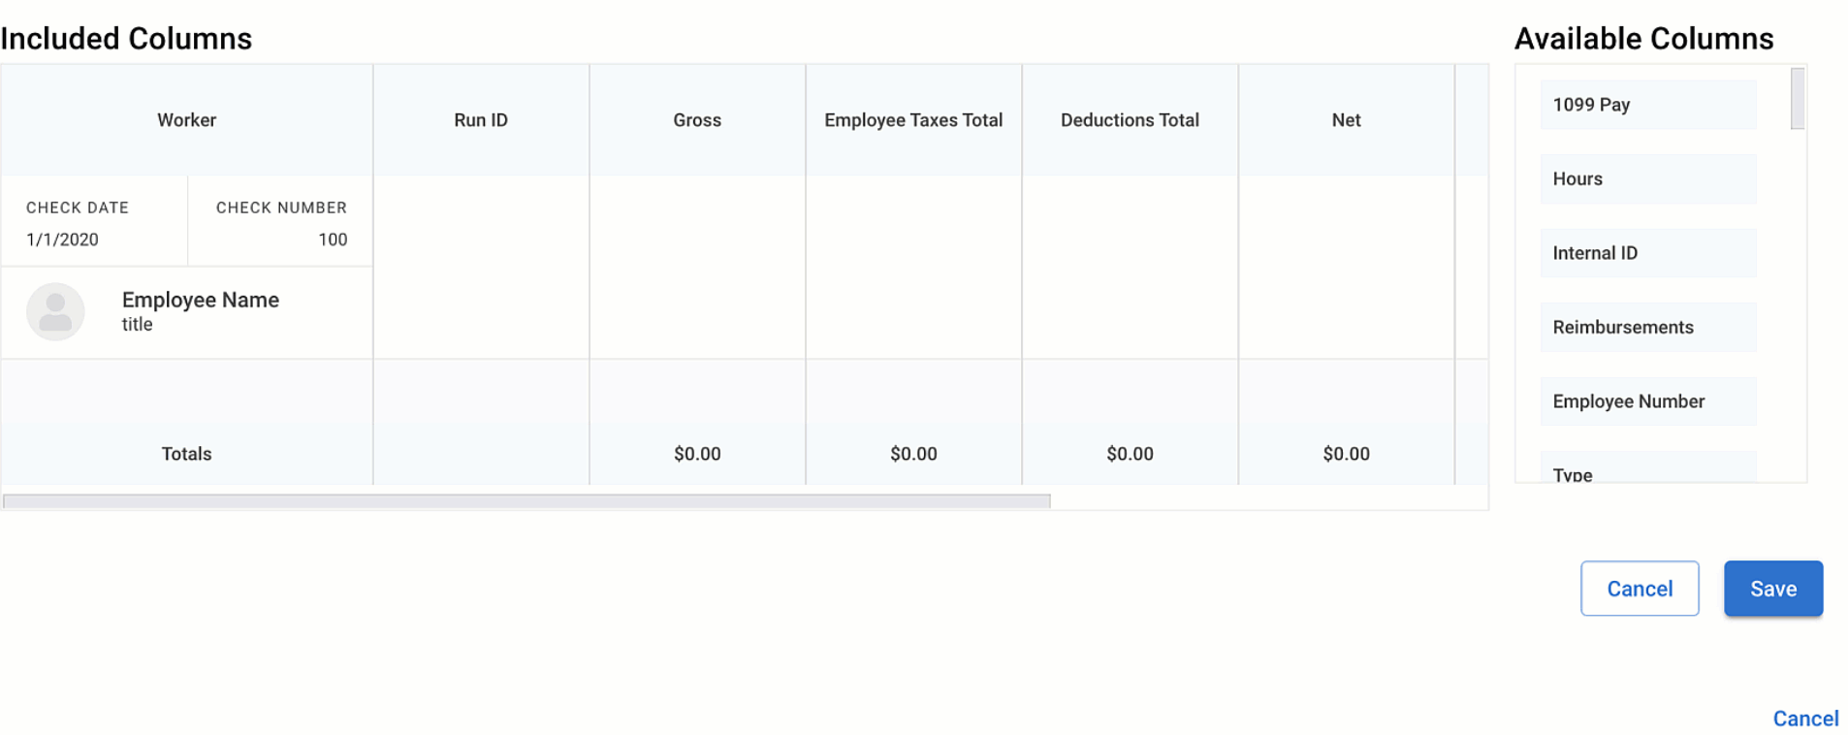Select the Worker column header
Screen dimensions: 1848x735
tap(186, 120)
